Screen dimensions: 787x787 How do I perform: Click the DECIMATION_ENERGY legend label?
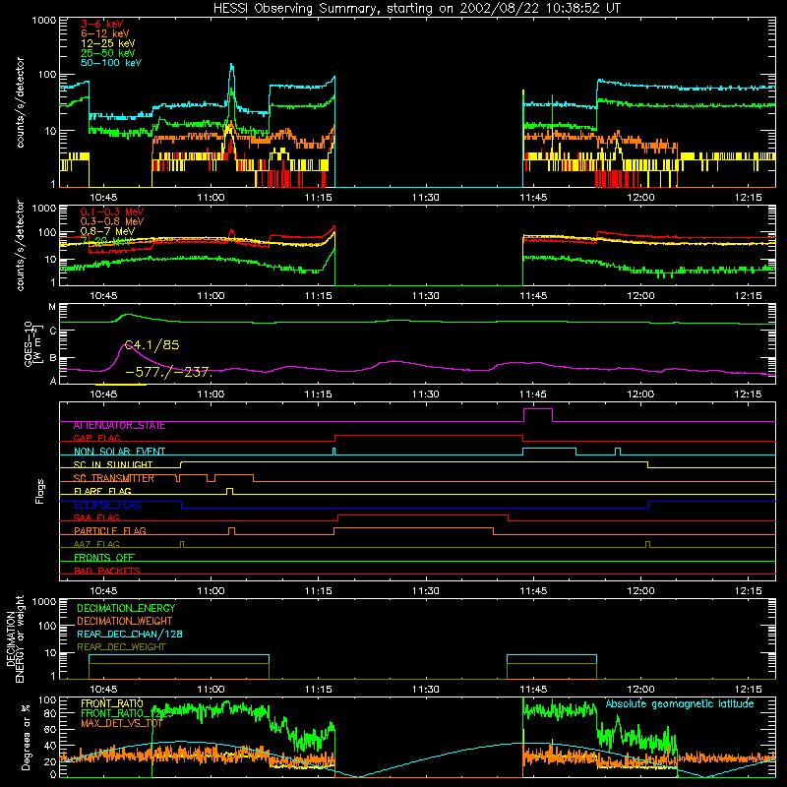coord(126,608)
